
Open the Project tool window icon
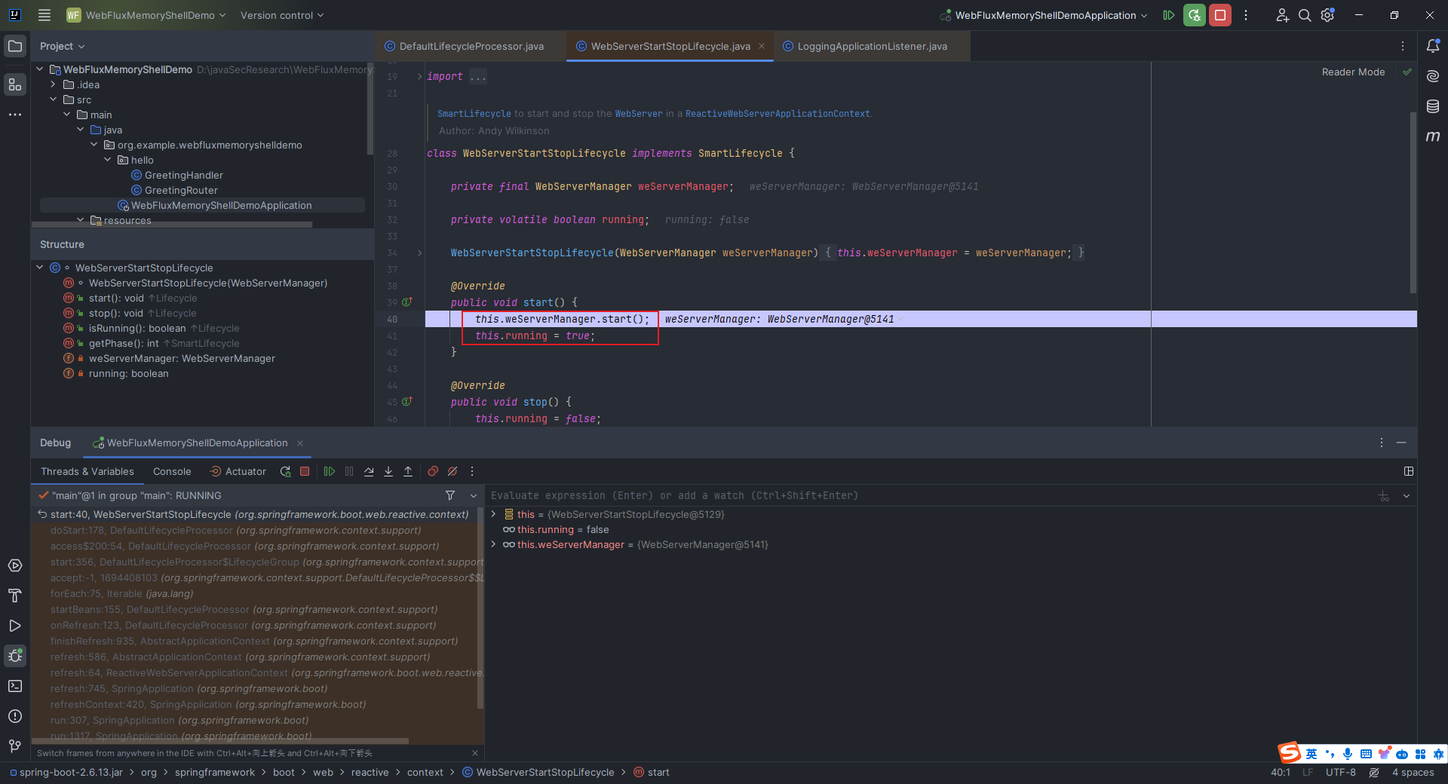15,46
